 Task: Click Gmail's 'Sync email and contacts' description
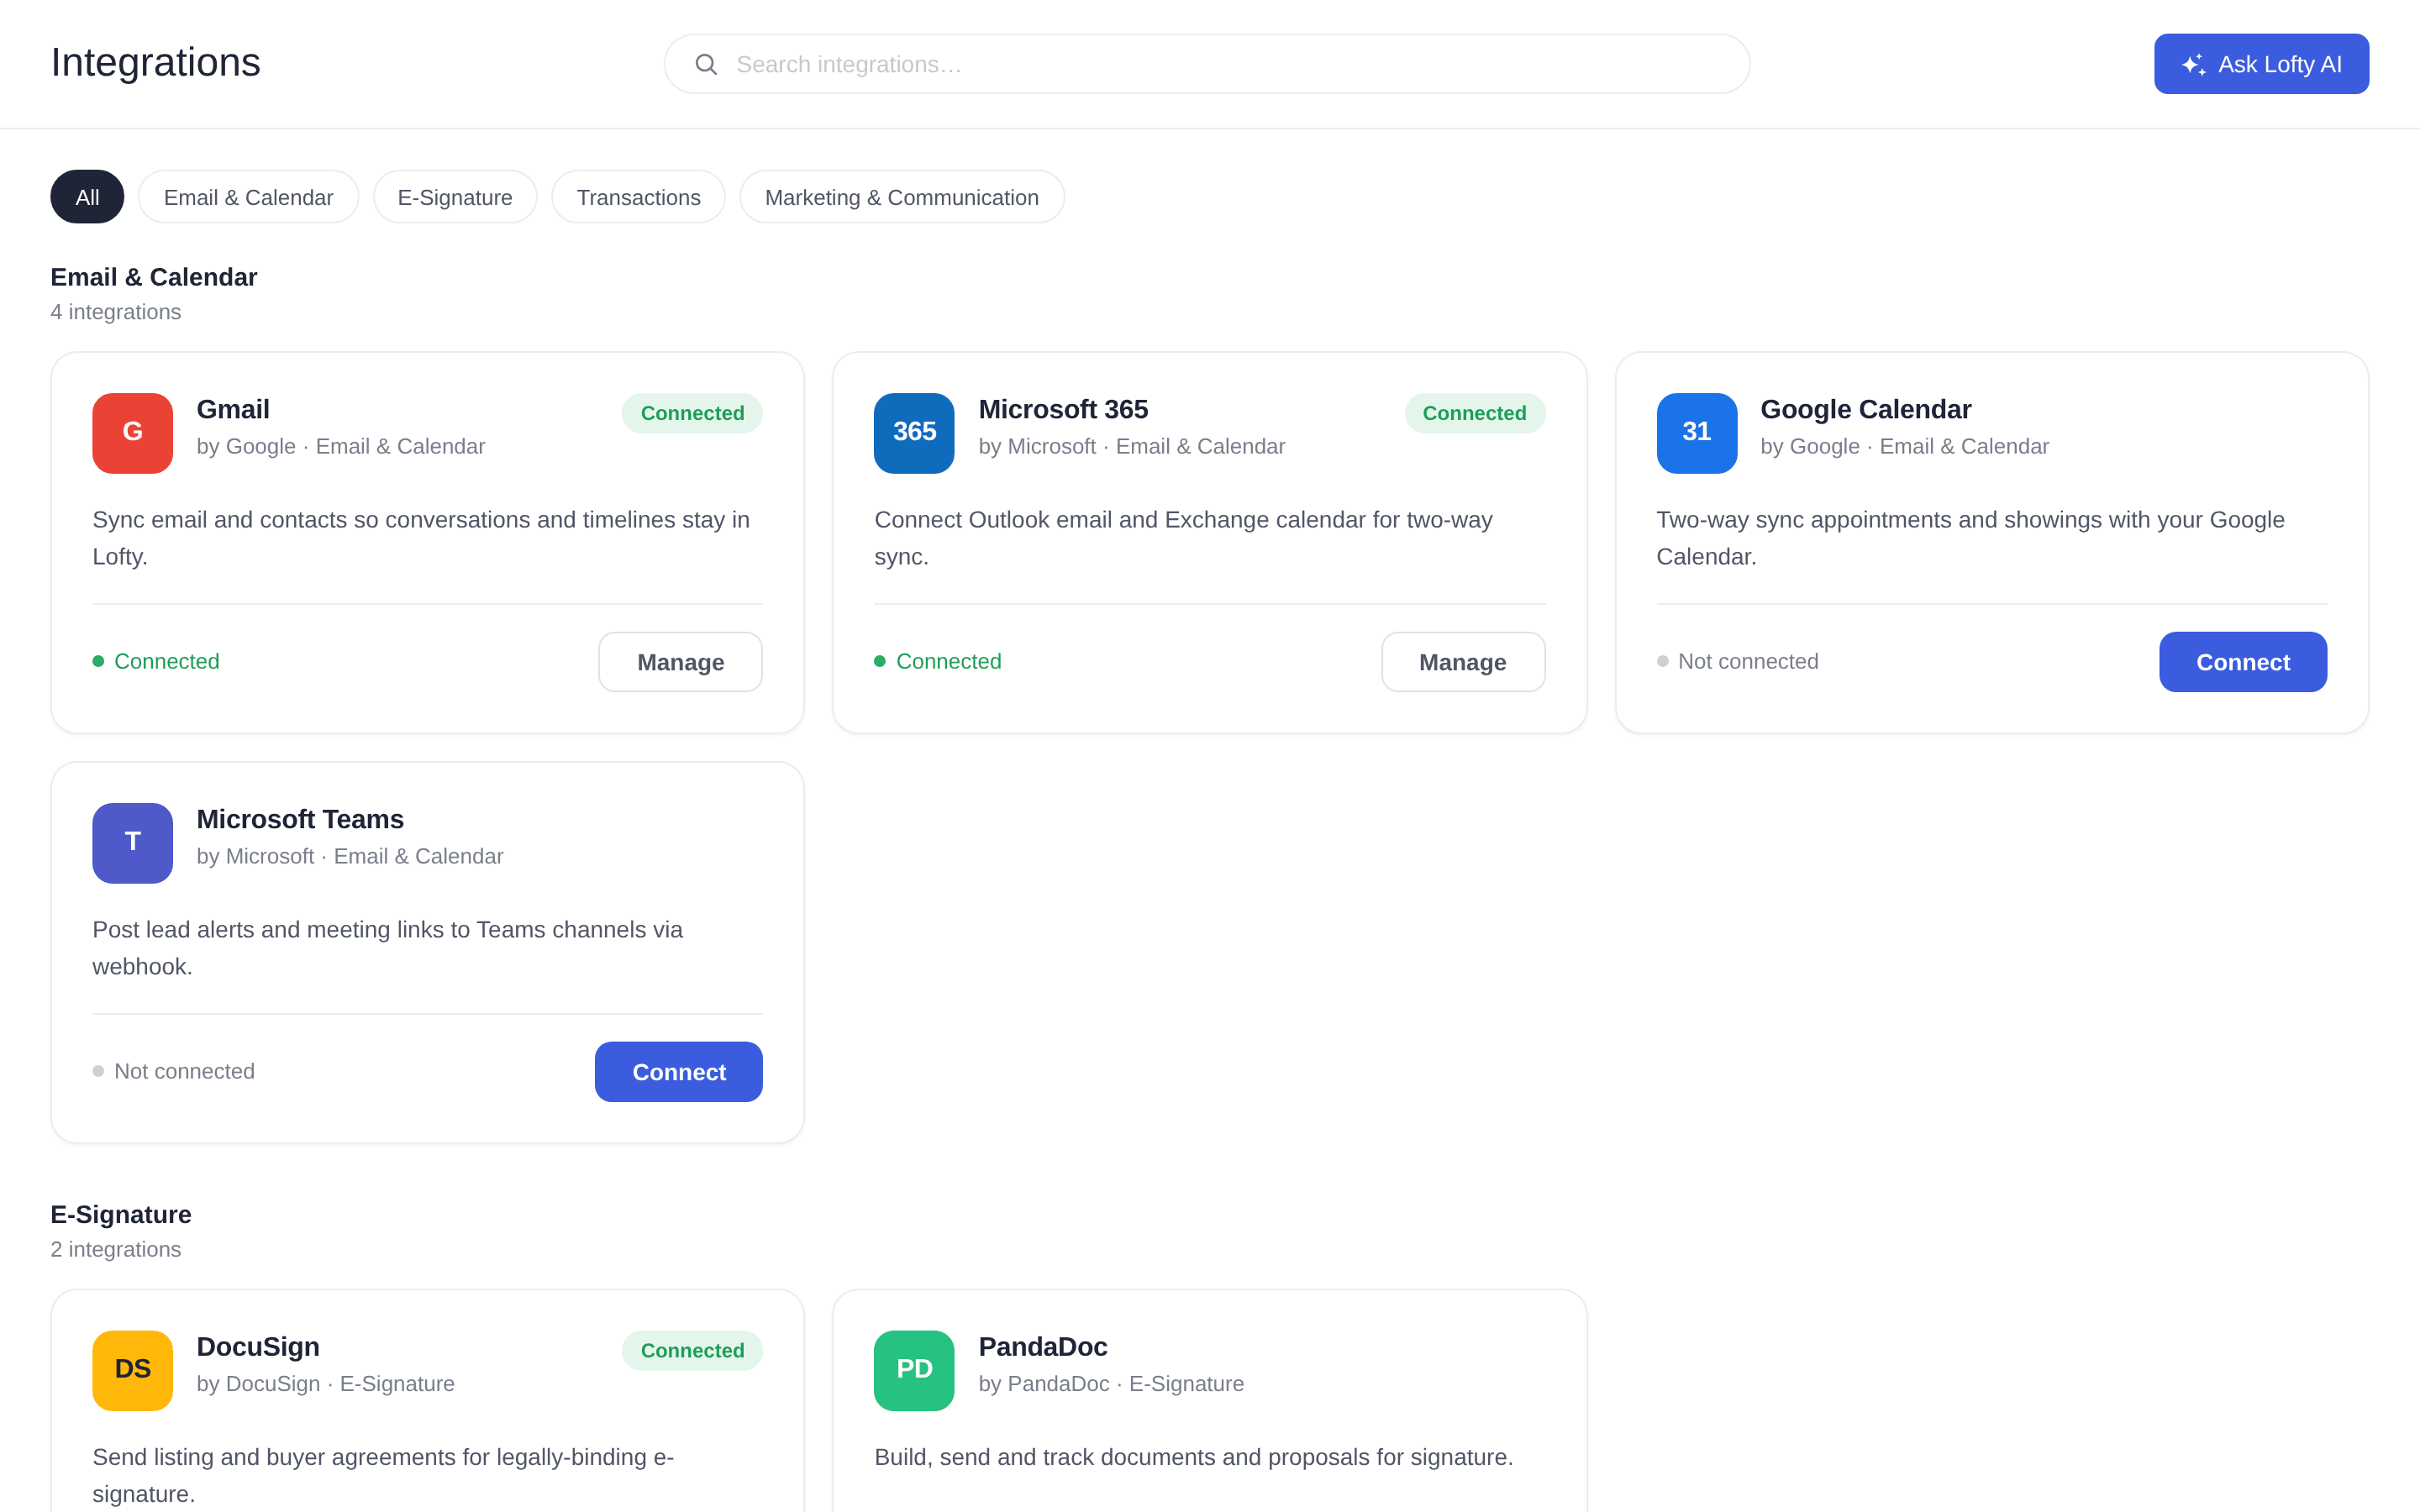point(421,538)
